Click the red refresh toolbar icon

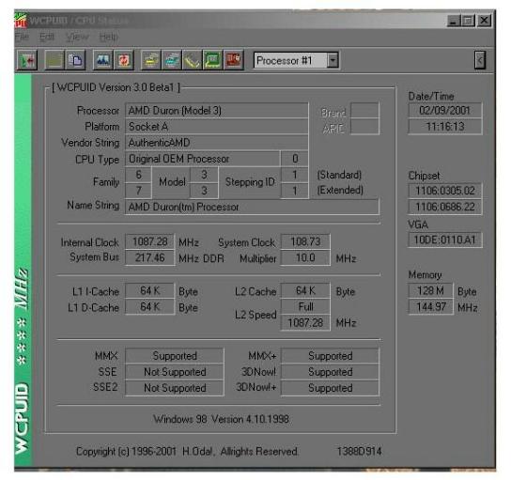(x=124, y=60)
